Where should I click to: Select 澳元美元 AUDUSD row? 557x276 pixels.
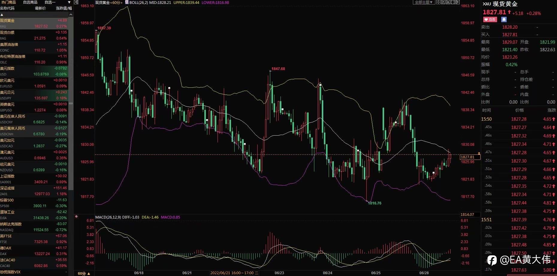tap(34, 155)
